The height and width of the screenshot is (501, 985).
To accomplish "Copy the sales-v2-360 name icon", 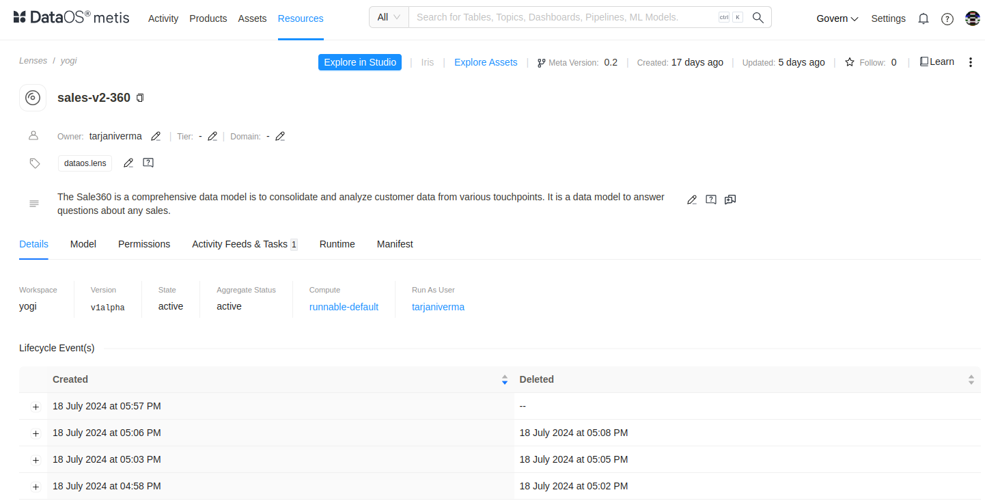I will pyautogui.click(x=140, y=98).
